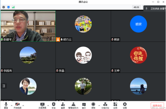Click the 48:36 meeting timer
This screenshot has width=166, height=109.
(x=136, y=7)
